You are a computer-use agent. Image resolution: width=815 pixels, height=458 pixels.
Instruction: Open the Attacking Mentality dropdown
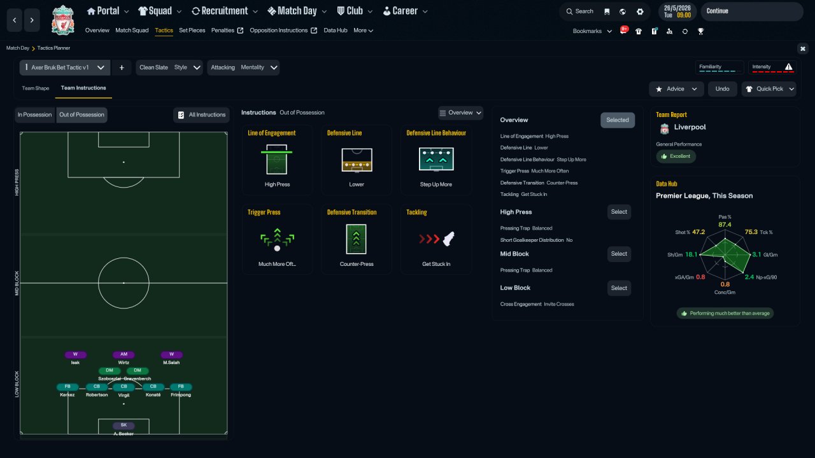click(x=243, y=67)
